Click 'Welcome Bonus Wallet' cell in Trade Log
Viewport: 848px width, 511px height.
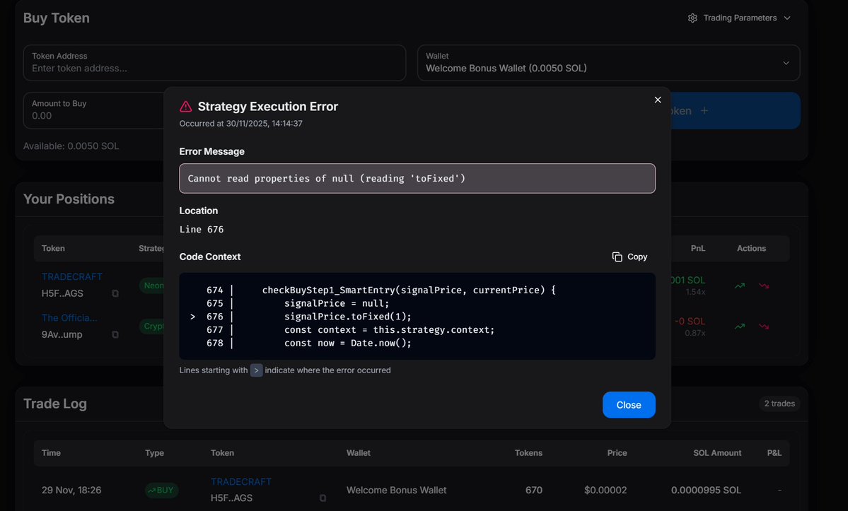pyautogui.click(x=397, y=490)
